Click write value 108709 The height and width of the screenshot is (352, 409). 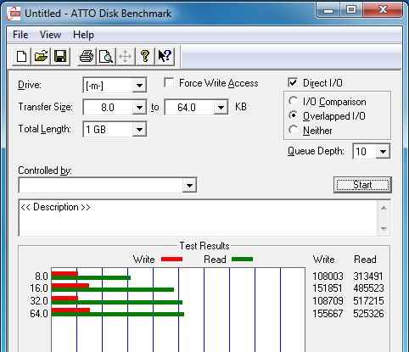pyautogui.click(x=328, y=301)
